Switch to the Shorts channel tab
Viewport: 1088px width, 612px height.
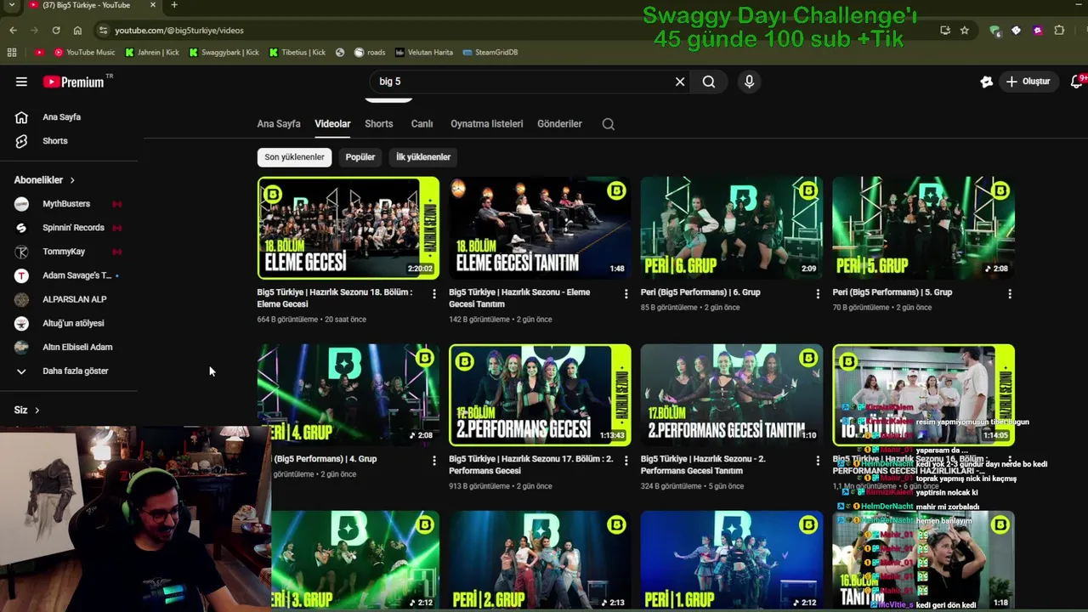click(x=379, y=124)
